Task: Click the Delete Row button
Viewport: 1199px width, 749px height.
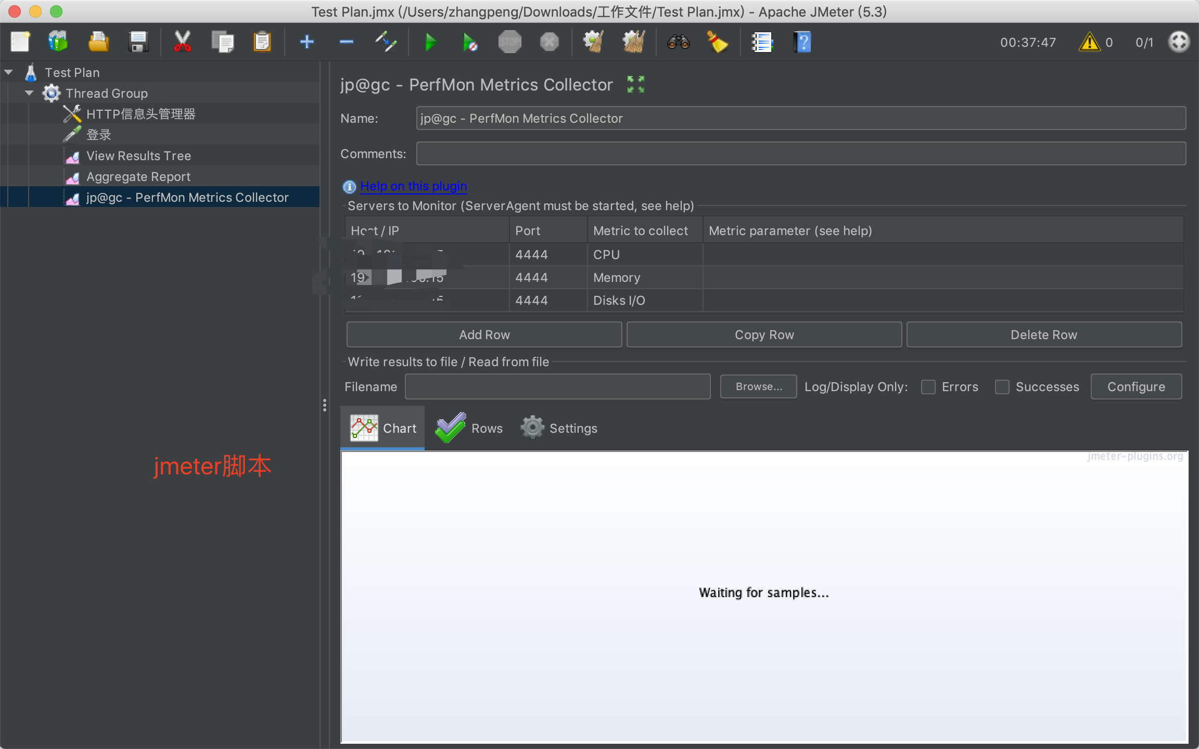Action: [x=1044, y=334]
